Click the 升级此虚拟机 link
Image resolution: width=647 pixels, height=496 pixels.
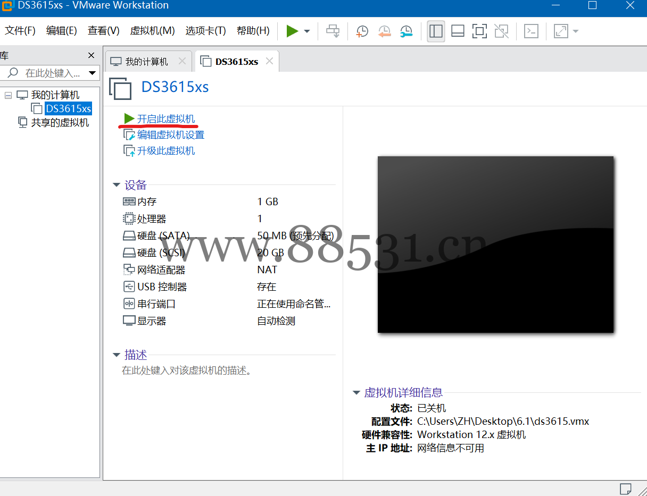point(166,151)
